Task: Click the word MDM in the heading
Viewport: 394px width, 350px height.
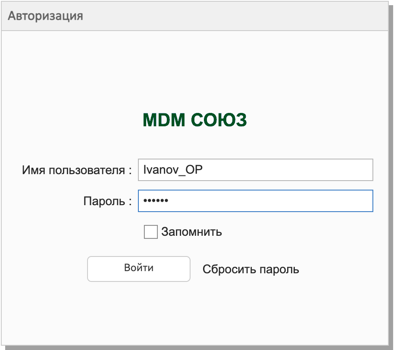Action: [x=164, y=121]
